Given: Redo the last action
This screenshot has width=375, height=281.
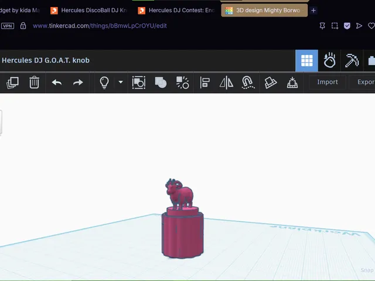Looking at the screenshot, I should pyautogui.click(x=78, y=83).
